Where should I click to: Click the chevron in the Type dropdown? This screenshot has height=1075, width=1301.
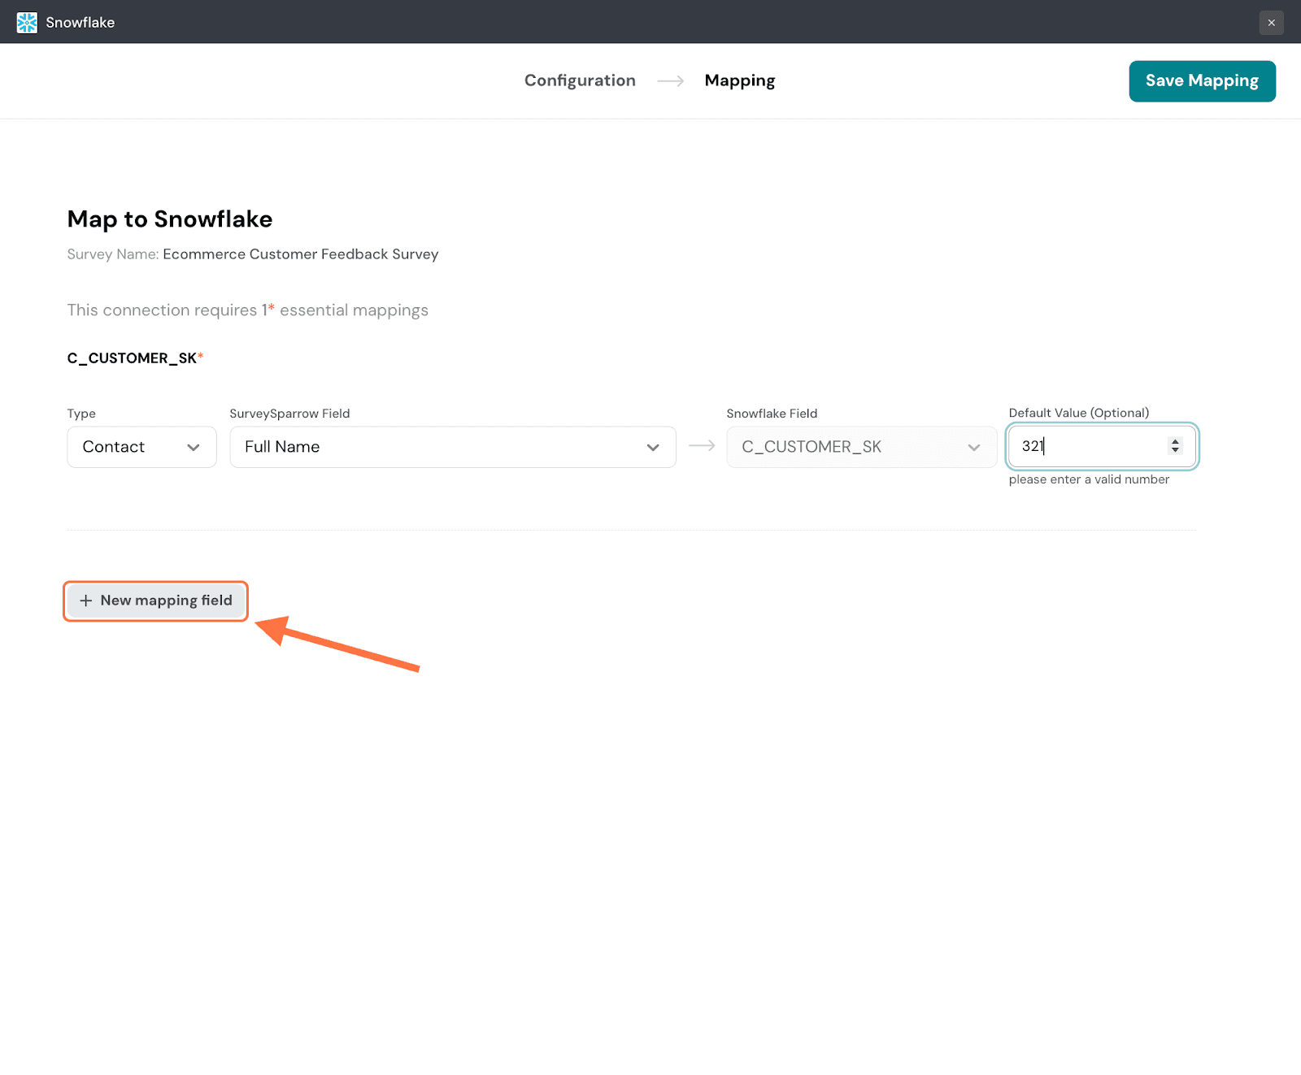click(194, 448)
